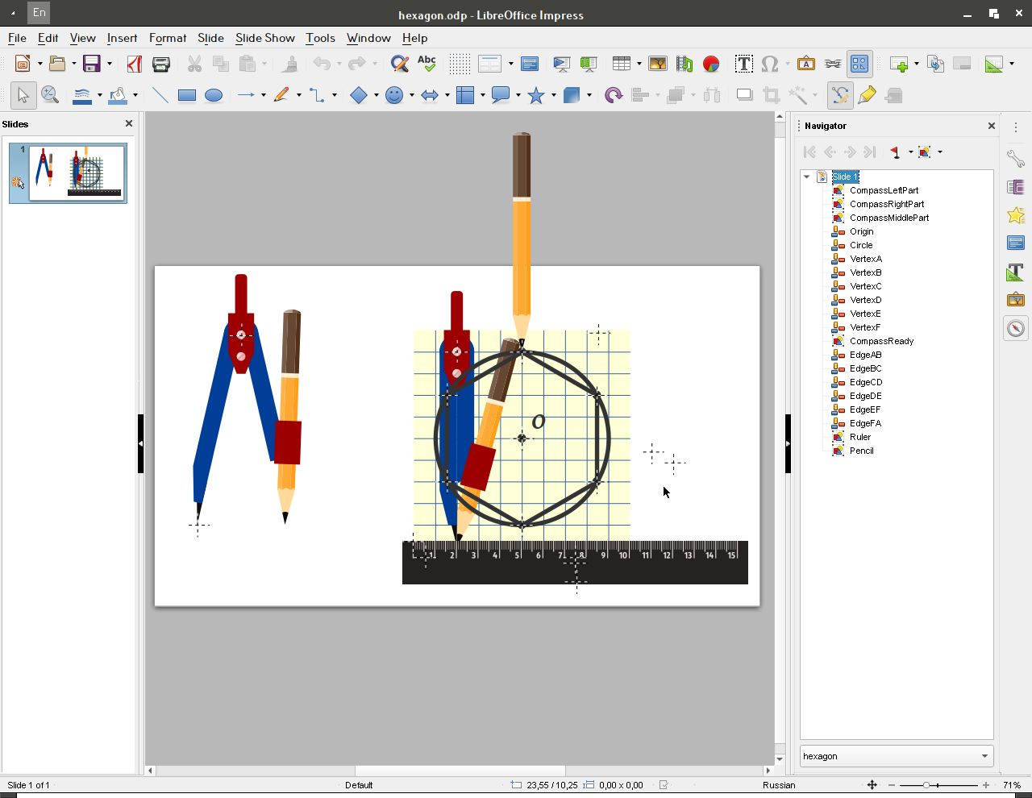This screenshot has height=798, width=1032.
Task: Select CompassLeftPart in Navigator
Action: (884, 190)
